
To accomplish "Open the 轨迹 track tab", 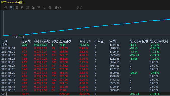I will coord(79,8).
